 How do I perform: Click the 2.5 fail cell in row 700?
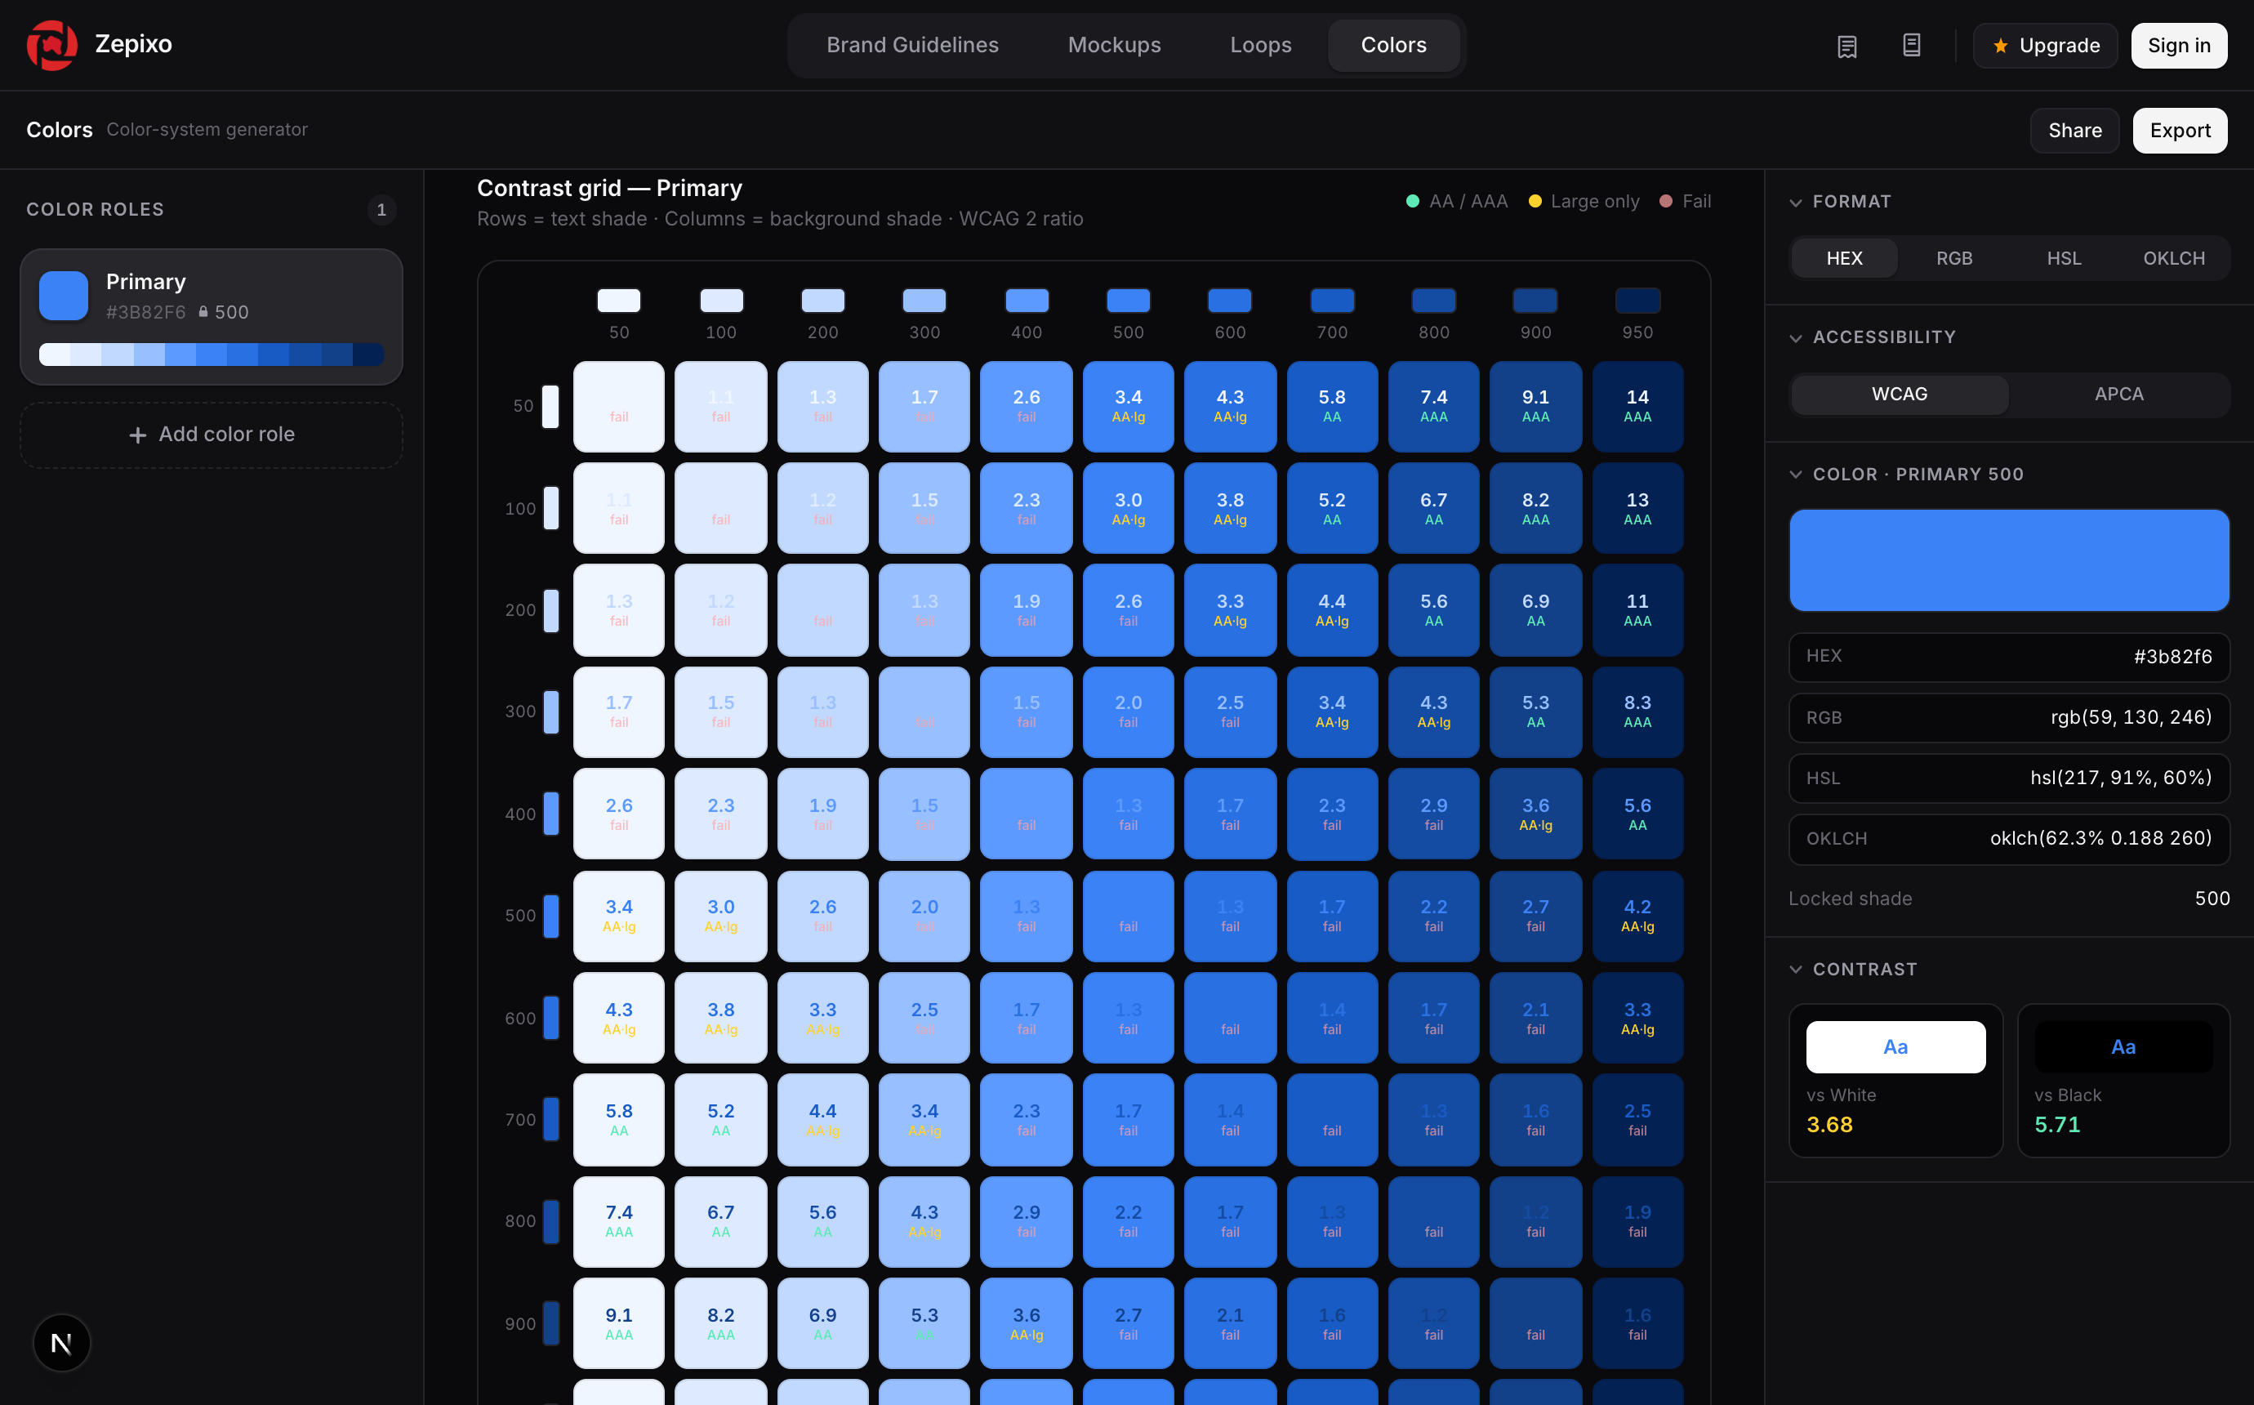click(1637, 1120)
